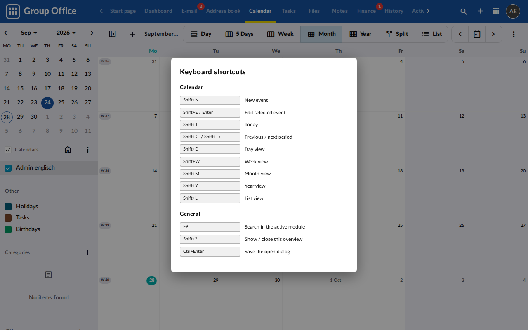Click highlighted day 28 in month grid
528x330 pixels.
point(152,280)
